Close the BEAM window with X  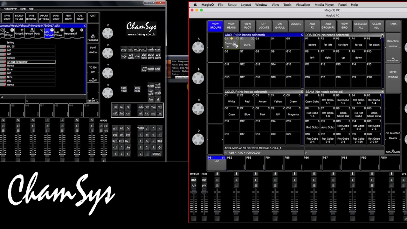point(383,92)
